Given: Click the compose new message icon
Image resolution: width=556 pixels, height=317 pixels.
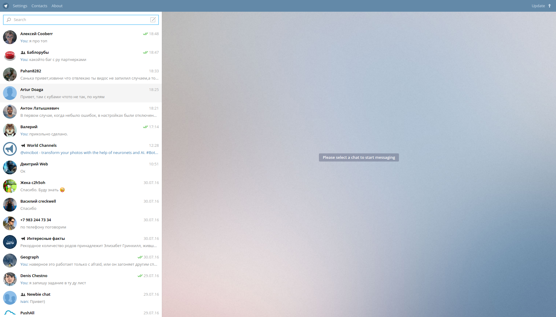Looking at the screenshot, I should 153,20.
